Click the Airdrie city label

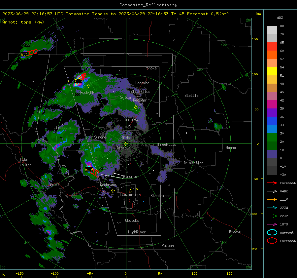pyautogui.click(x=130, y=177)
